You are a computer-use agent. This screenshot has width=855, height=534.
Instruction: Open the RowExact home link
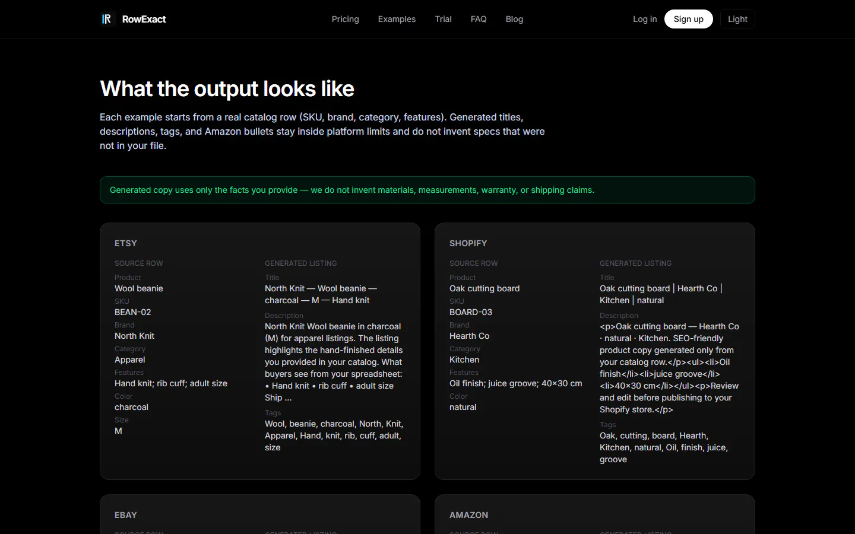coord(133,19)
